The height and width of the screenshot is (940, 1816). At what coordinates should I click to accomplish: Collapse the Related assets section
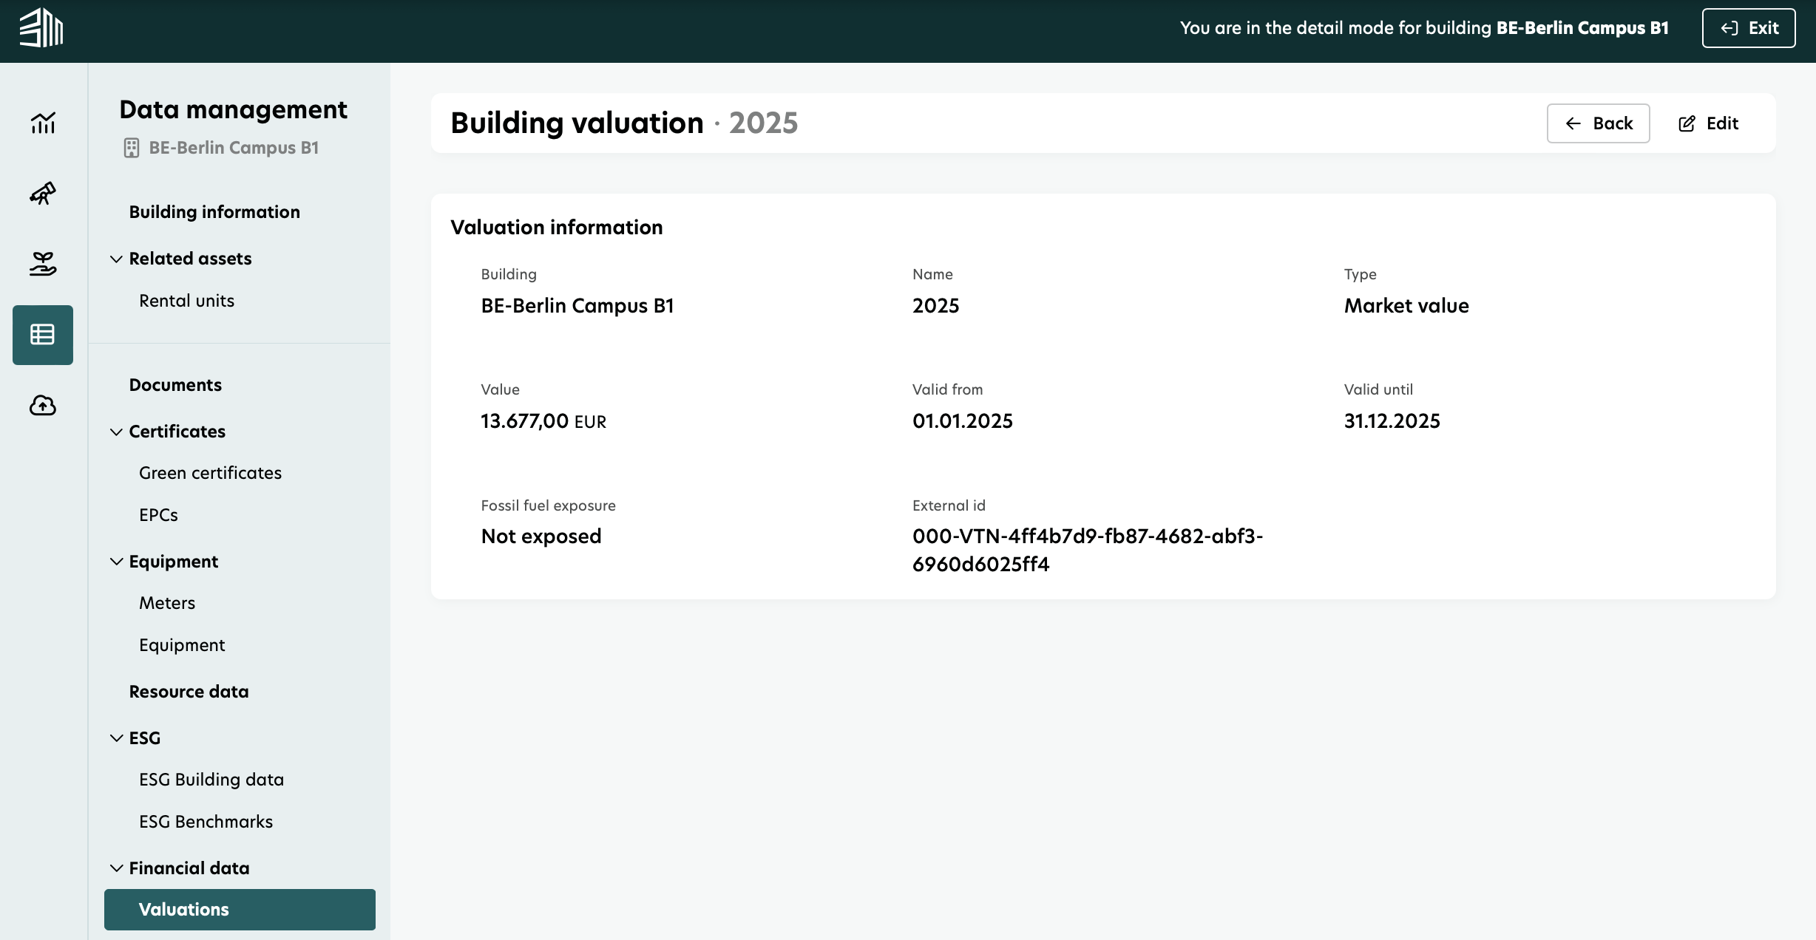pyautogui.click(x=117, y=259)
